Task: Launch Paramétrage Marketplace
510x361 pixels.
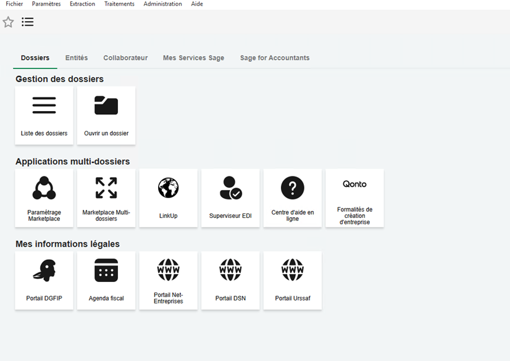Action: point(44,198)
